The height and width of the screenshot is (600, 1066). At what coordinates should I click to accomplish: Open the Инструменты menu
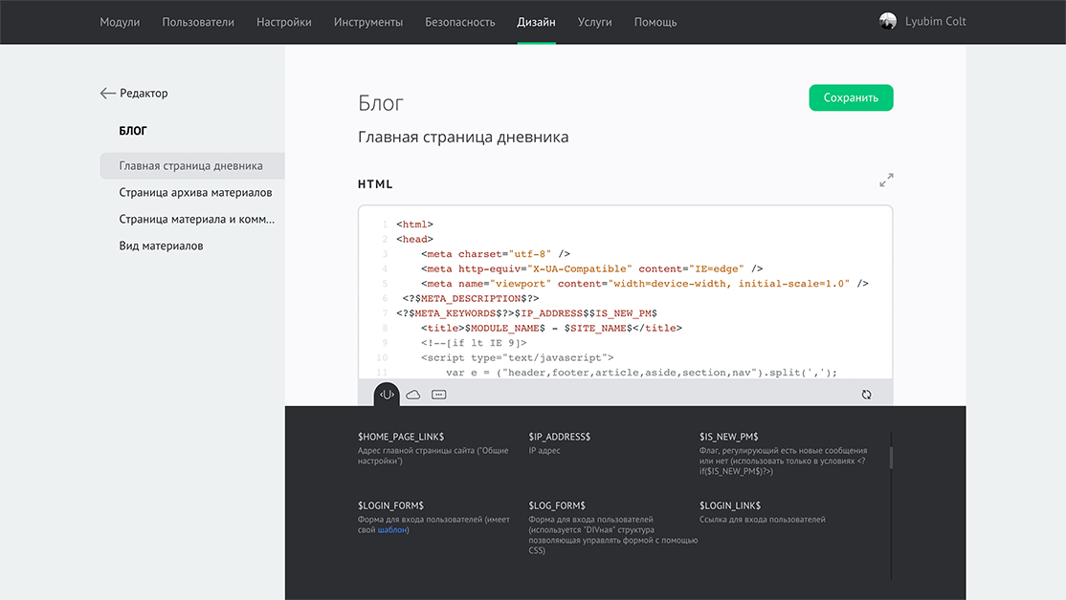(x=368, y=22)
